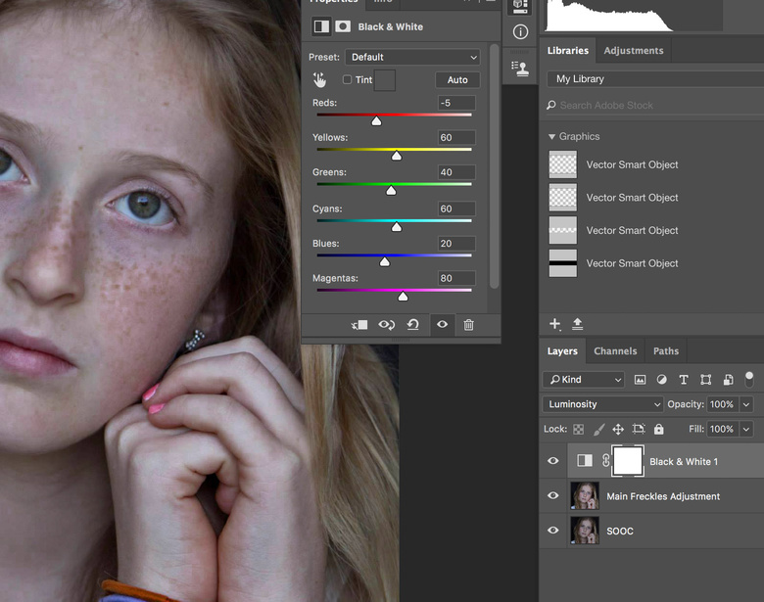
Task: Click the Reds slider handle
Action: pos(376,120)
